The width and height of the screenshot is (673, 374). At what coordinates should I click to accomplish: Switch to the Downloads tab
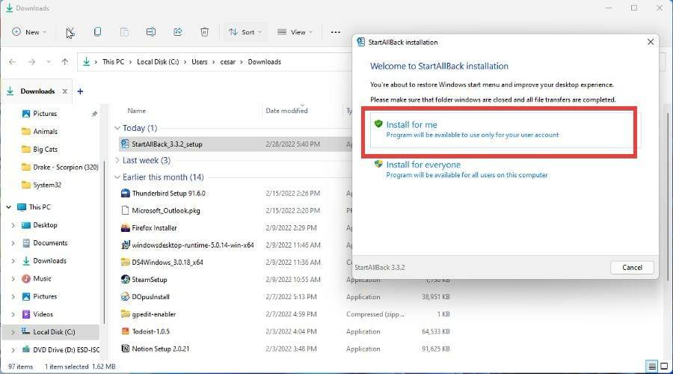pyautogui.click(x=37, y=91)
